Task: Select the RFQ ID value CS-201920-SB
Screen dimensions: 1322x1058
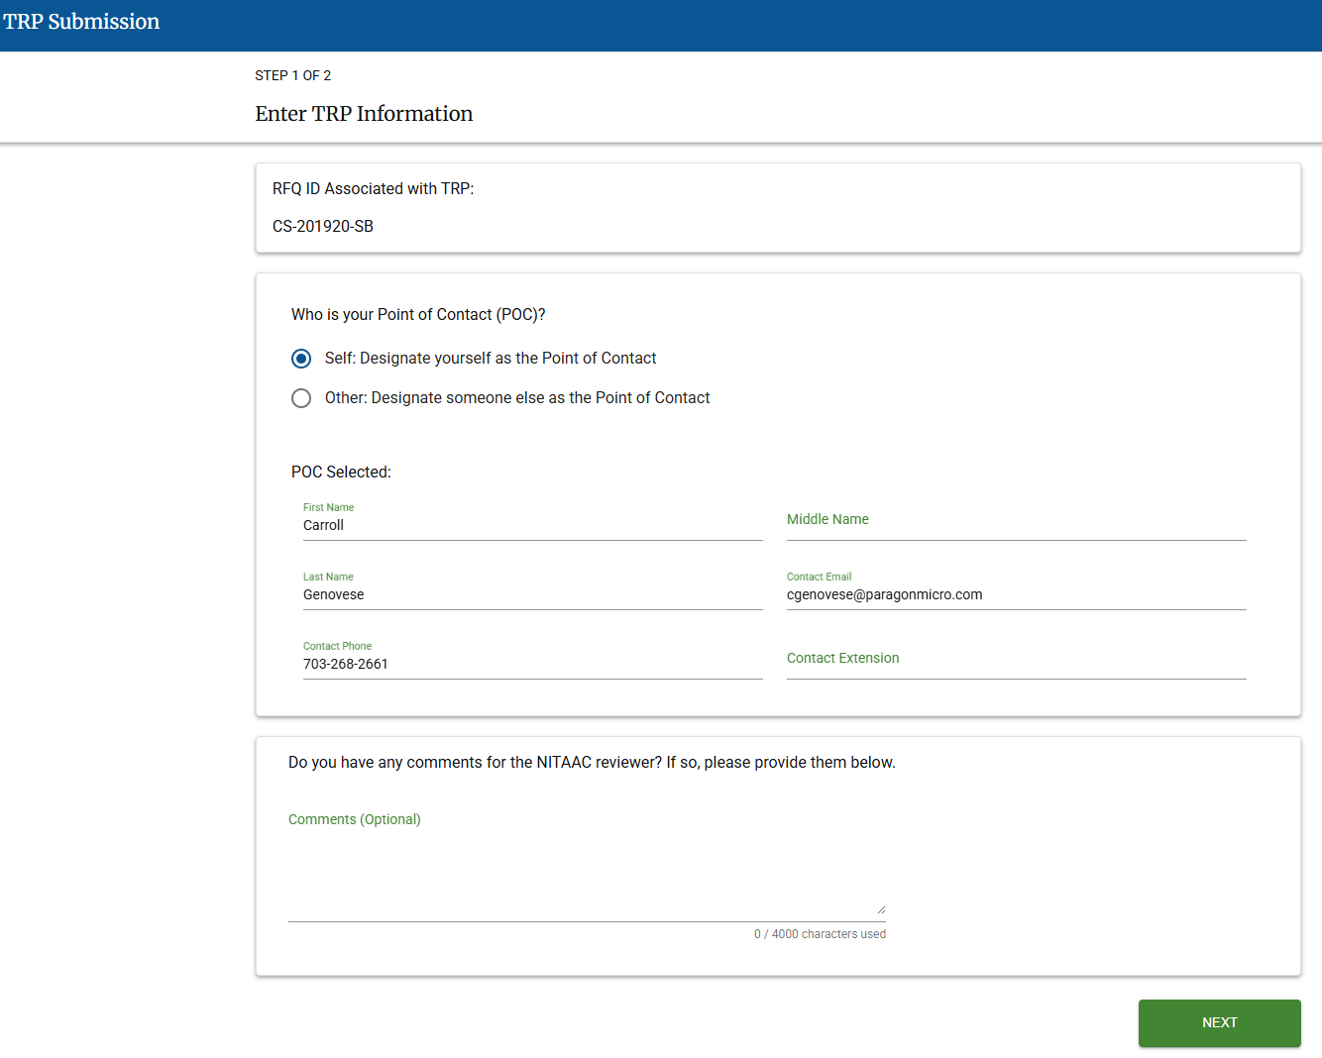Action: pyautogui.click(x=323, y=226)
